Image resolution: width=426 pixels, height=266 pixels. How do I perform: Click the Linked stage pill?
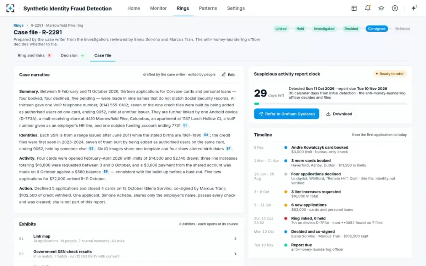coord(281,29)
